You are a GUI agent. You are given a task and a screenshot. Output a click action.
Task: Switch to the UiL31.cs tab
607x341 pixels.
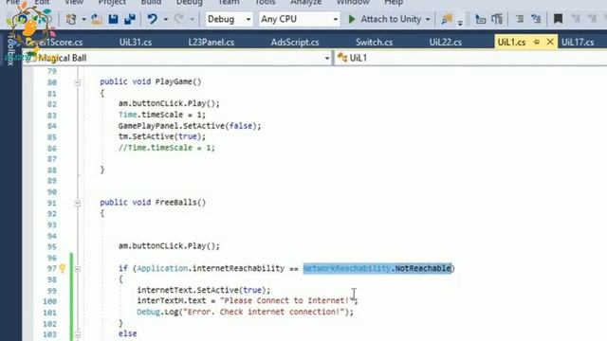pyautogui.click(x=136, y=42)
